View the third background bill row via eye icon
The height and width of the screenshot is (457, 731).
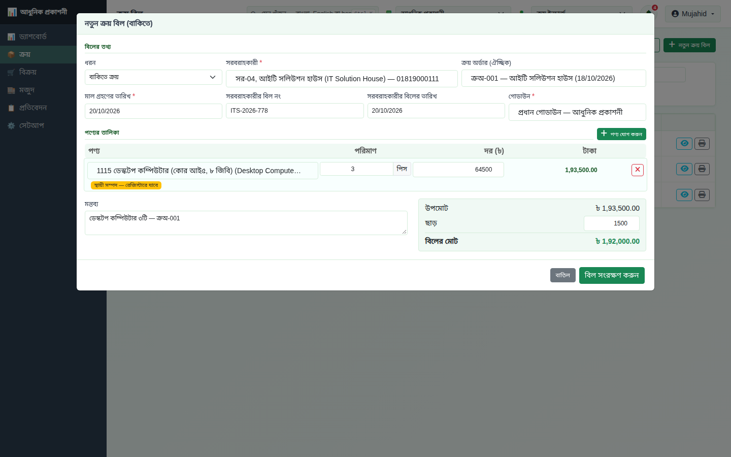click(684, 194)
